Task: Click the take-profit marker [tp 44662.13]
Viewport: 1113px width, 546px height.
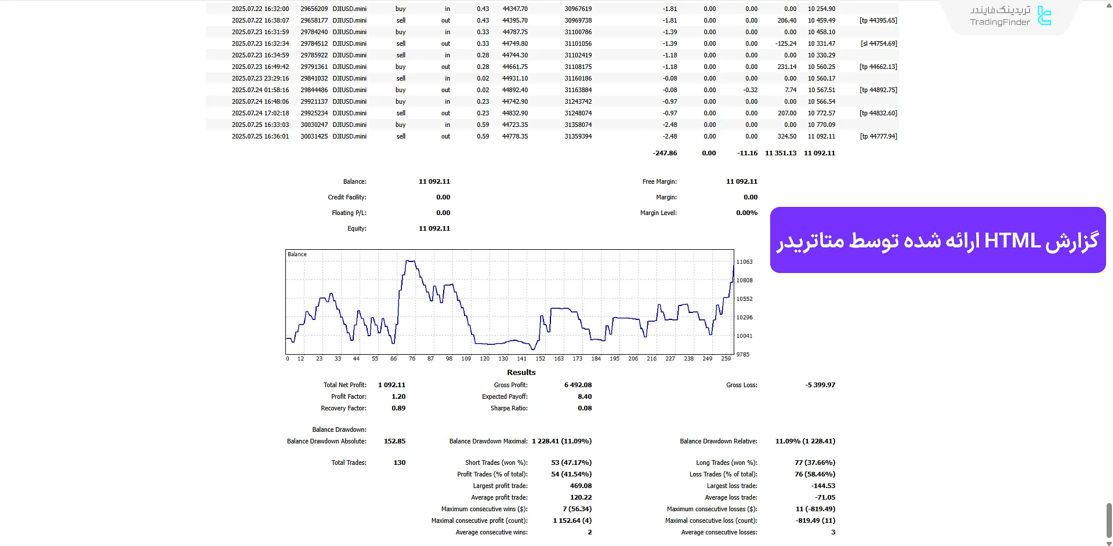Action: (x=879, y=66)
